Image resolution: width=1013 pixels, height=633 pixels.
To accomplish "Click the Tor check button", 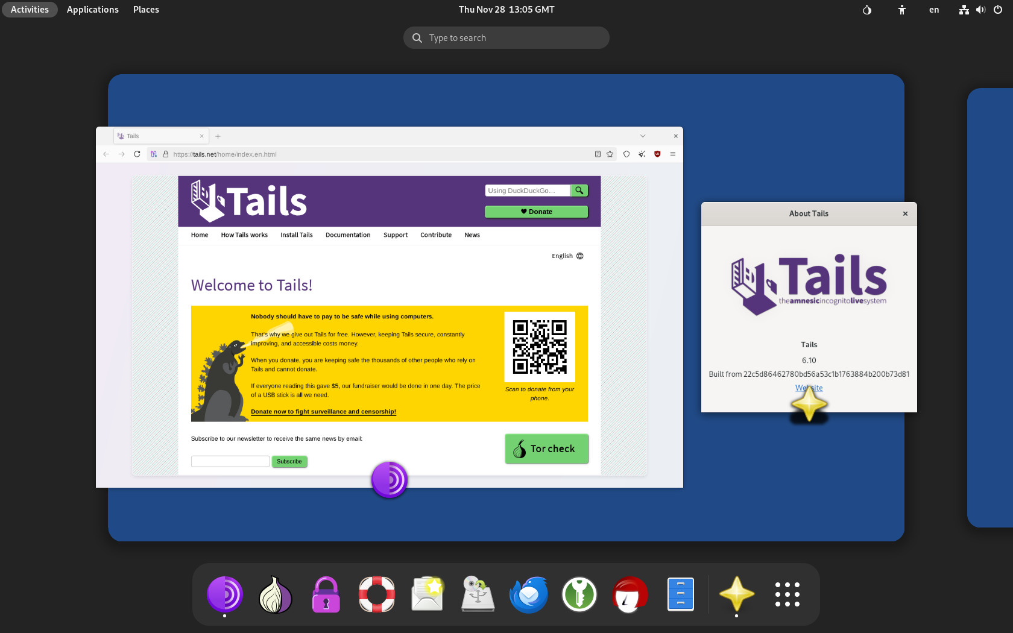I will (x=546, y=449).
